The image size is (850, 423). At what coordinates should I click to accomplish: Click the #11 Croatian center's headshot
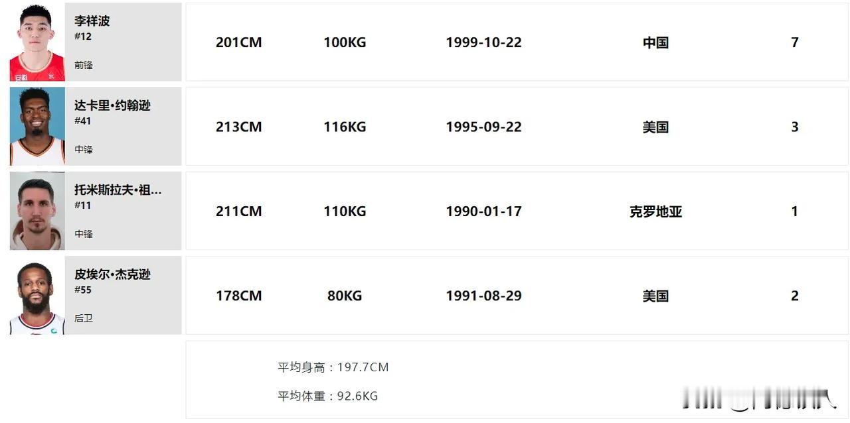[x=37, y=211]
